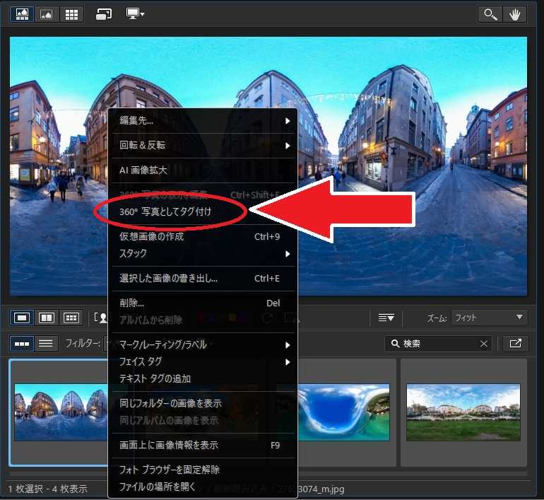The height and width of the screenshot is (500, 544).
Task: Click the share/export icon
Action: coord(516,344)
